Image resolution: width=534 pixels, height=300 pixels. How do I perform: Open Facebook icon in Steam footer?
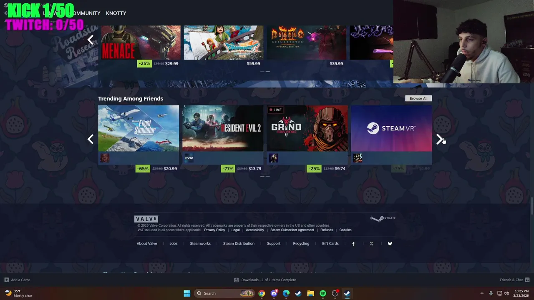pos(353,244)
